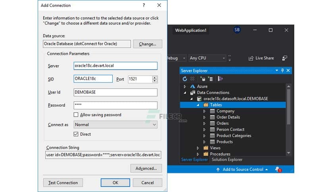Open the Connect as dropdown
The height and width of the screenshot is (192, 332).
click(x=116, y=125)
